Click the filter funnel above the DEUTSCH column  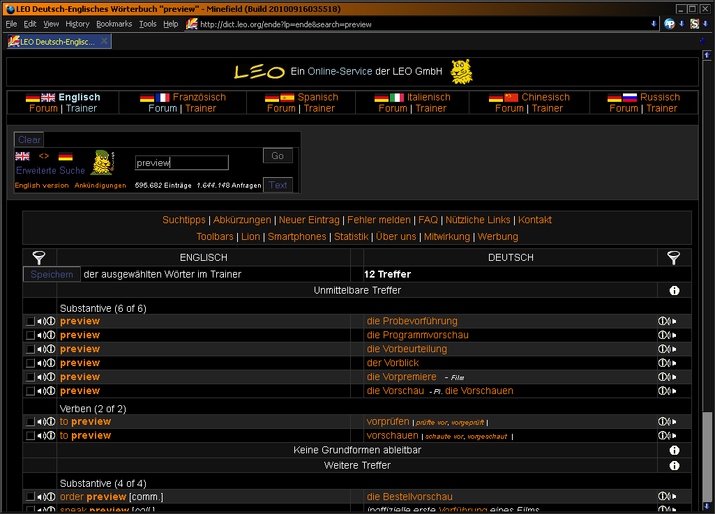tap(674, 258)
